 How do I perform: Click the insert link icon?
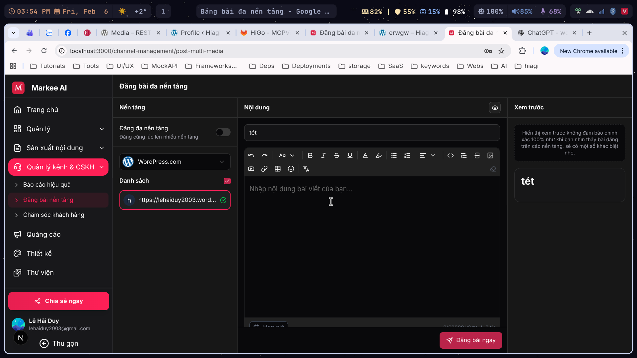(x=264, y=169)
